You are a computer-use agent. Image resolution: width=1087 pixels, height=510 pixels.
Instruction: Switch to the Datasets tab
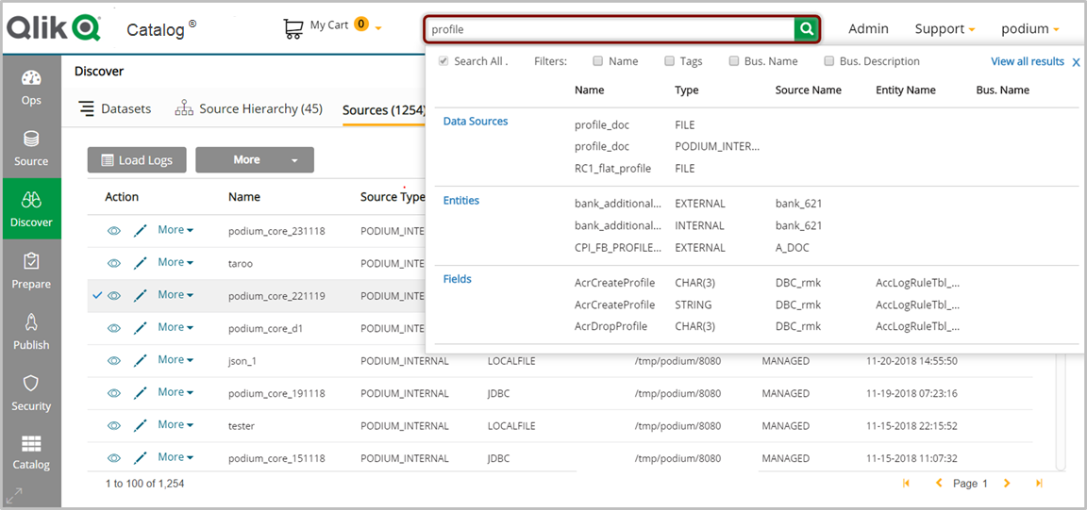coord(115,109)
